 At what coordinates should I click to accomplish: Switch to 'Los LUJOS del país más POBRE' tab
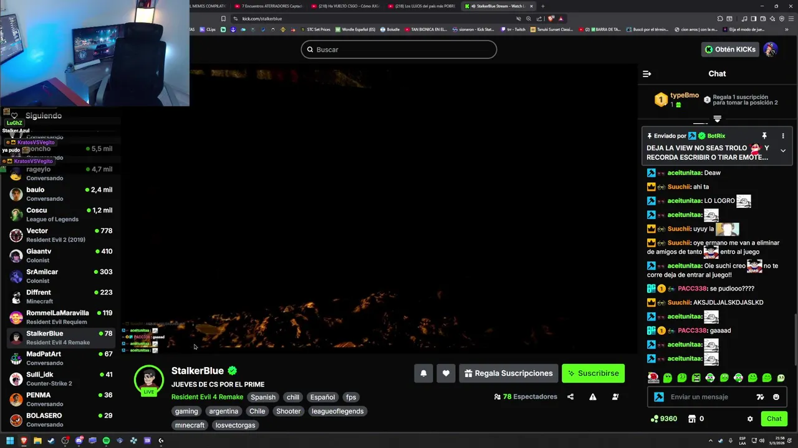[x=422, y=6]
